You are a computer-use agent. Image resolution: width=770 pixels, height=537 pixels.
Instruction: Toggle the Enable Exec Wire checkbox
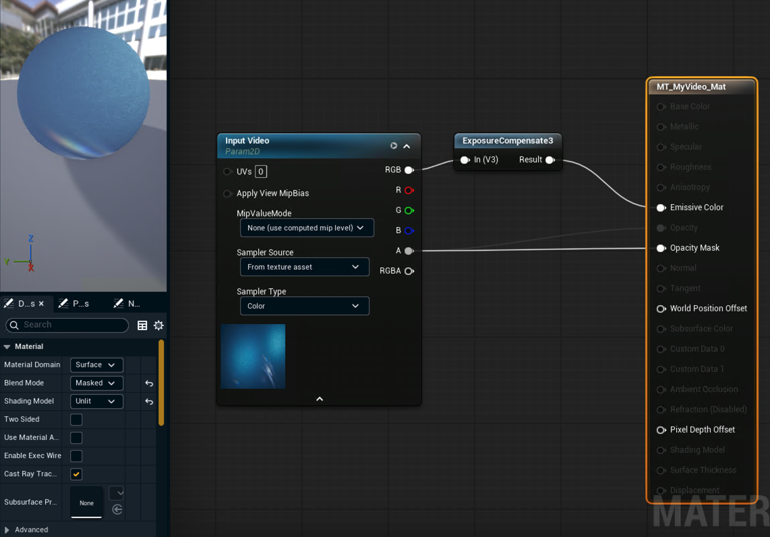click(x=76, y=456)
